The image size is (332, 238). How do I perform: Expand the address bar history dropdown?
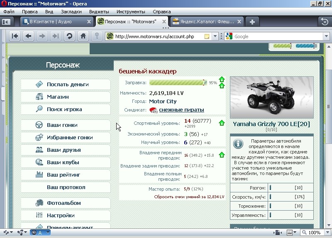(215, 36)
